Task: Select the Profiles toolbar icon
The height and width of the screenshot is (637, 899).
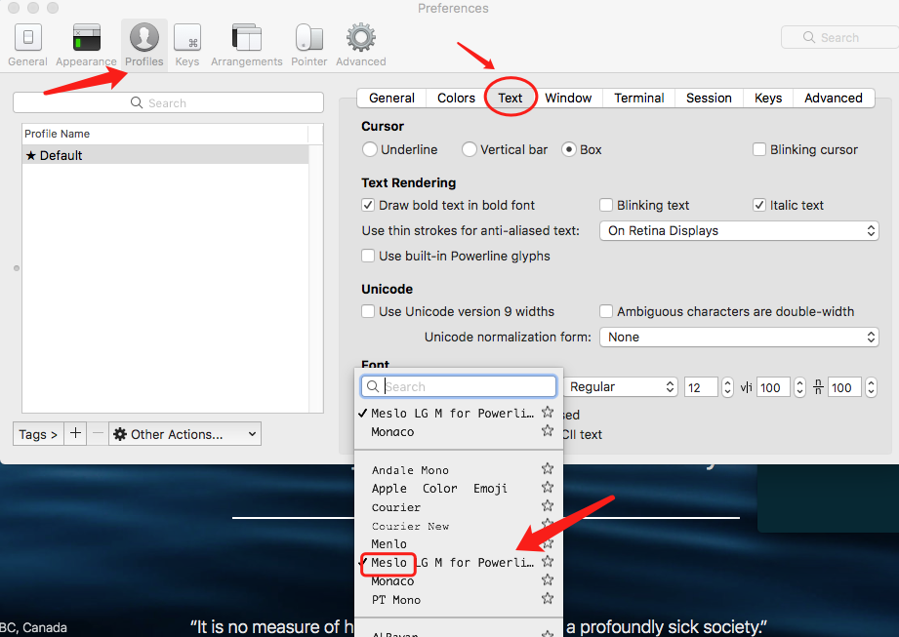Action: coord(143,45)
